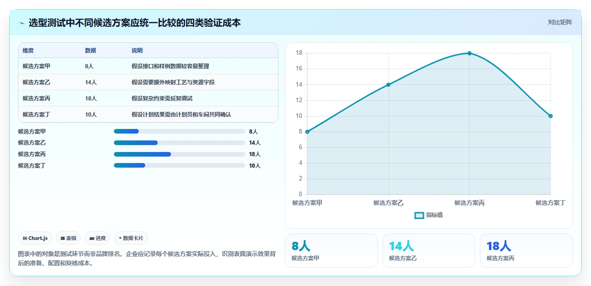591x286 pixels.
Task: Click the 表格 chip
Action: point(68,238)
